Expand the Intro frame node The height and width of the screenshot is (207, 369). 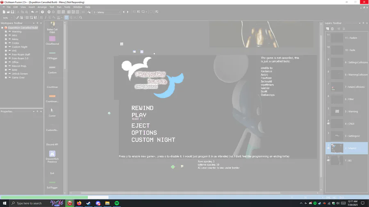[x=6, y=35]
